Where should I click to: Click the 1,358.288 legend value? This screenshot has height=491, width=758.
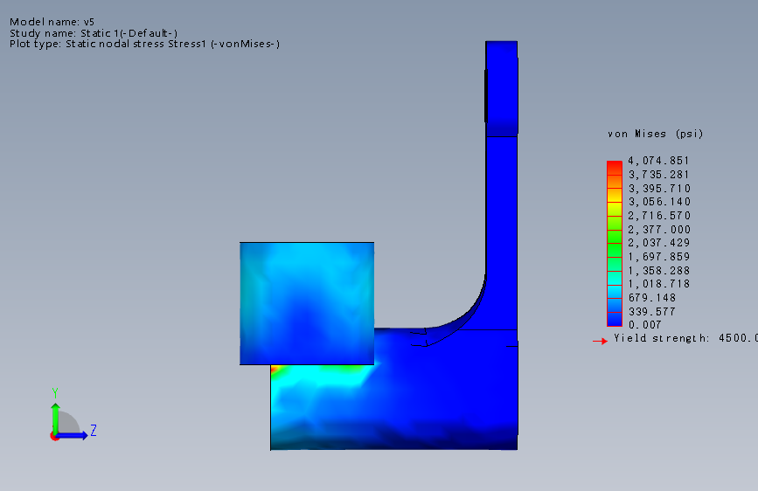pos(659,271)
